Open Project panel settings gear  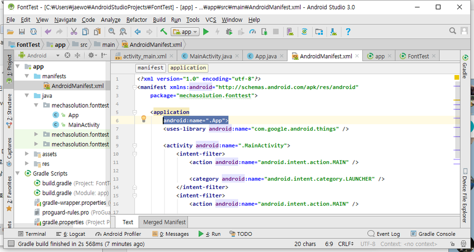click(92, 55)
